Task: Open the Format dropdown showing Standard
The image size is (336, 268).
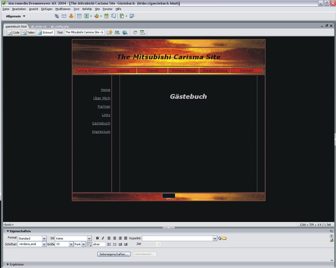Action: (44, 239)
